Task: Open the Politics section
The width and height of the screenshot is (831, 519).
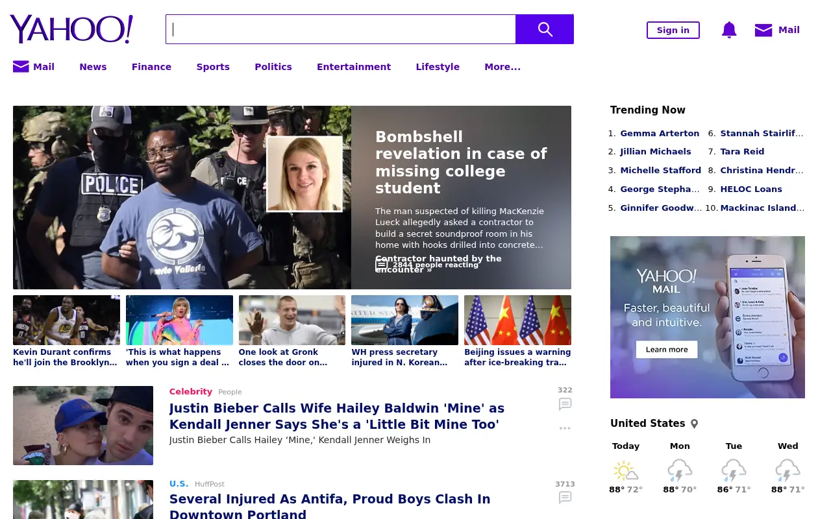Action: 273,67
